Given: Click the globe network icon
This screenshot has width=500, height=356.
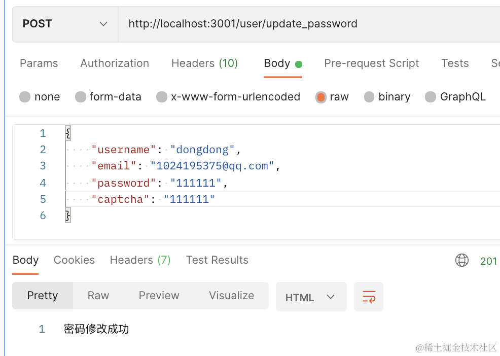Looking at the screenshot, I should click(462, 260).
